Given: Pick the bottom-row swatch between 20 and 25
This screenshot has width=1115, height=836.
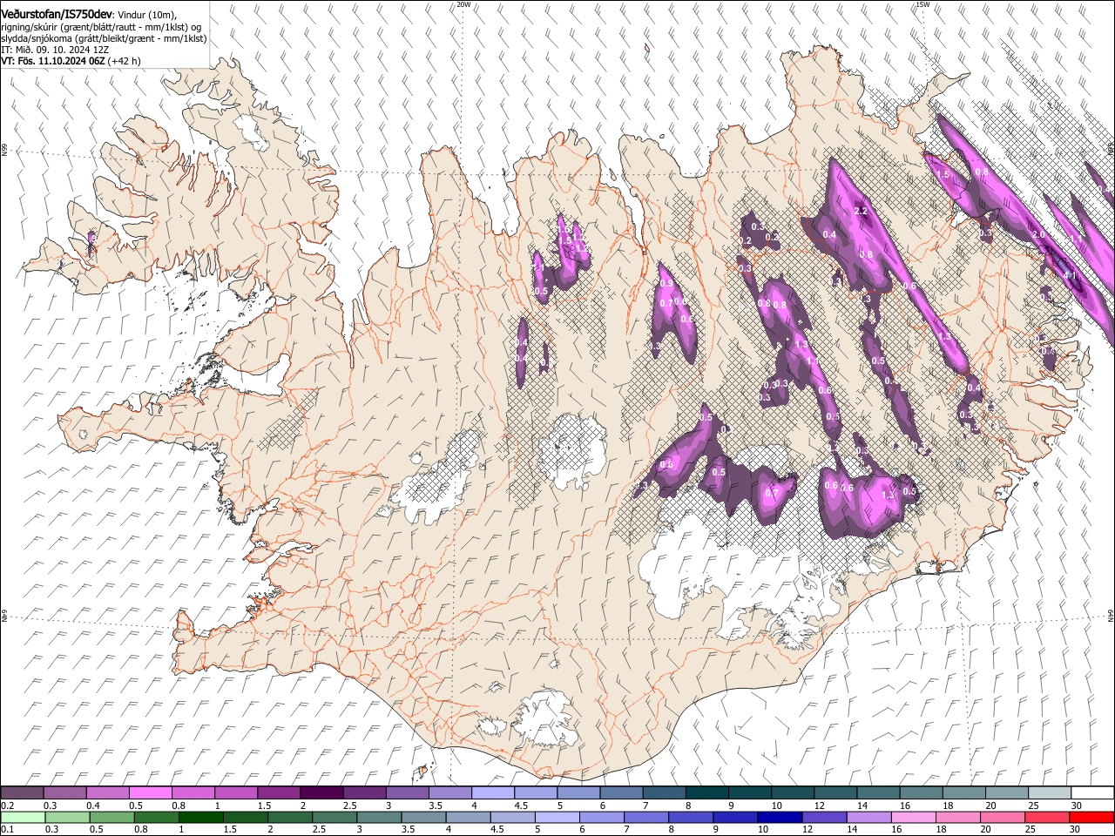Looking at the screenshot, I should coord(1002,817).
